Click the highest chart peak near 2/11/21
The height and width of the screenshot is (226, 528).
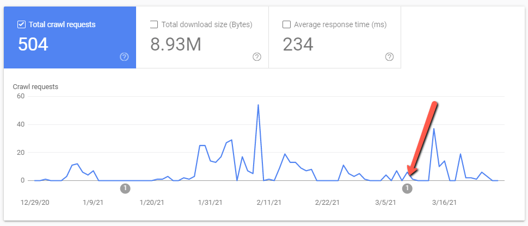(x=258, y=105)
